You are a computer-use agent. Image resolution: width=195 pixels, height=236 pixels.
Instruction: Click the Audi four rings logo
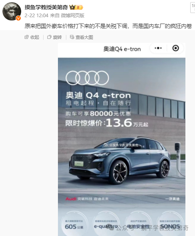click(87, 78)
